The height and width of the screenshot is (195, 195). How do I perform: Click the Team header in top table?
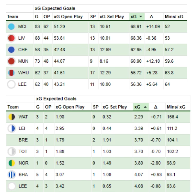[x=13, y=16]
